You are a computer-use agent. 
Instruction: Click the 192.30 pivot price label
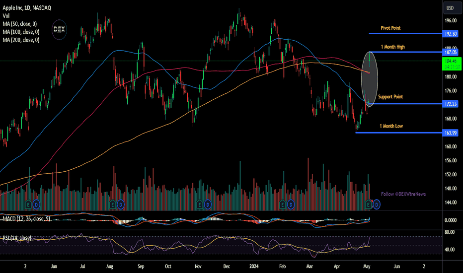pos(450,34)
